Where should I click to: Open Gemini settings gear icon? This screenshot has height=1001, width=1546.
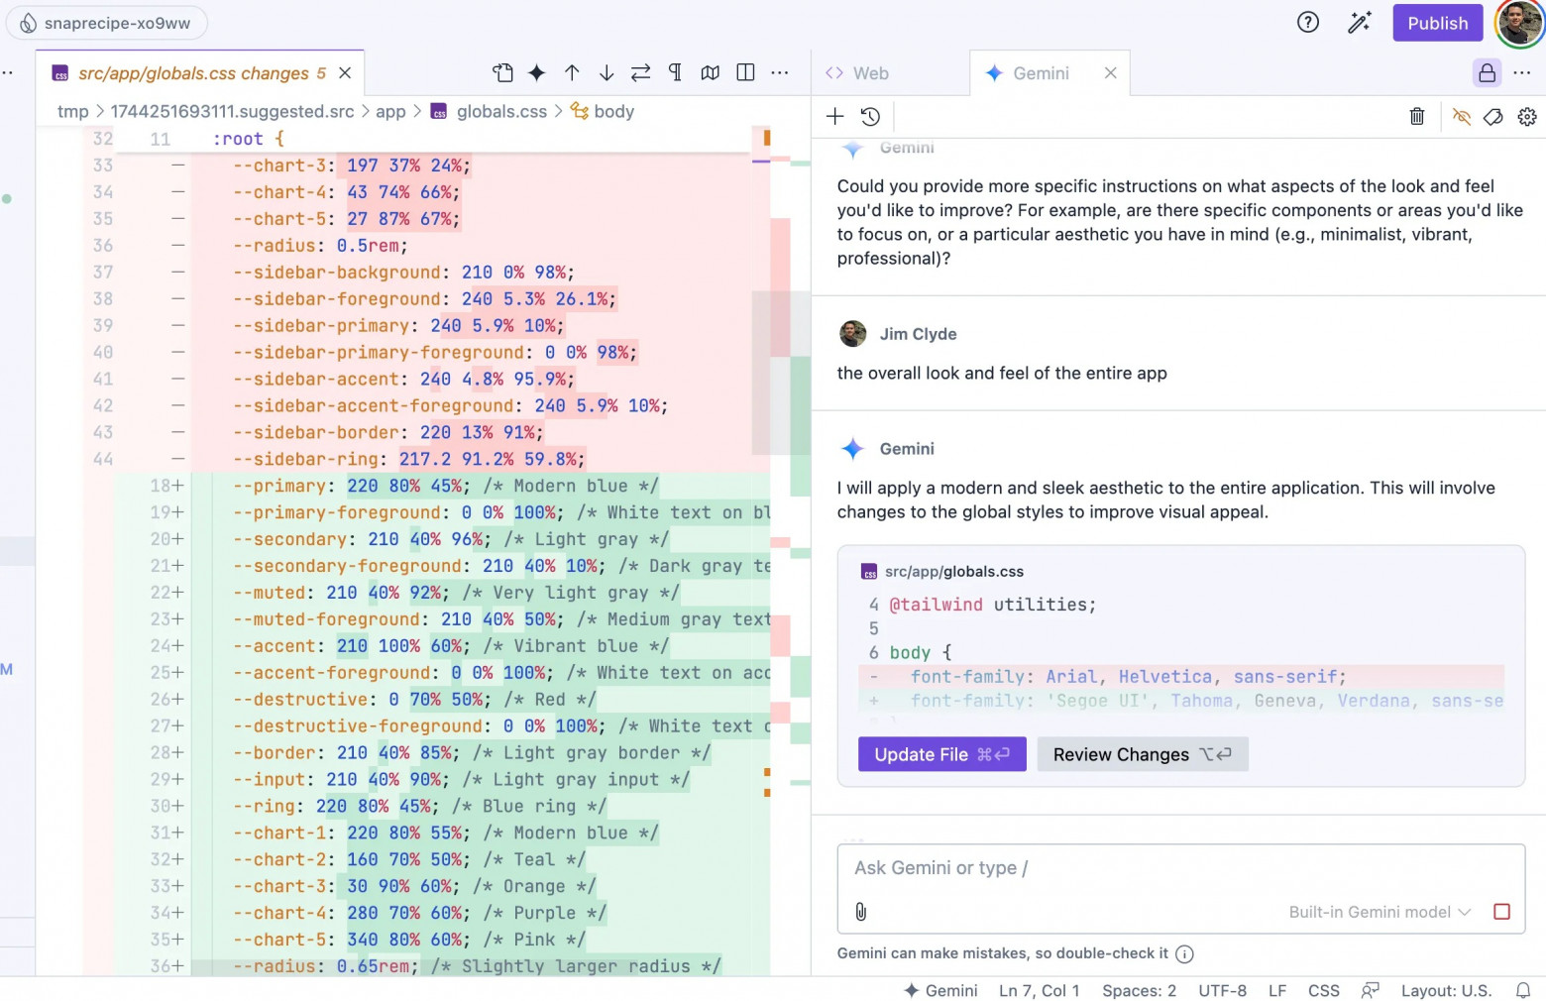1526,117
